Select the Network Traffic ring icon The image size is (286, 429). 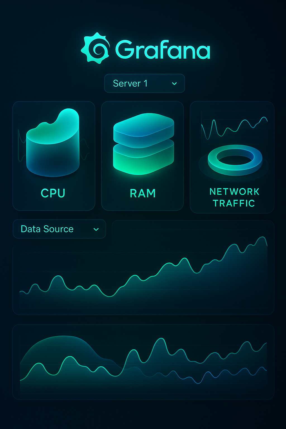click(x=235, y=160)
